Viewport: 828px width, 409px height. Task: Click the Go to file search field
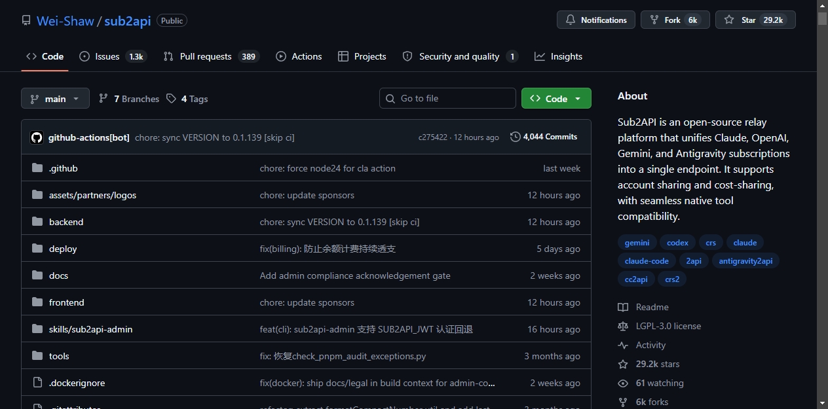coord(447,98)
